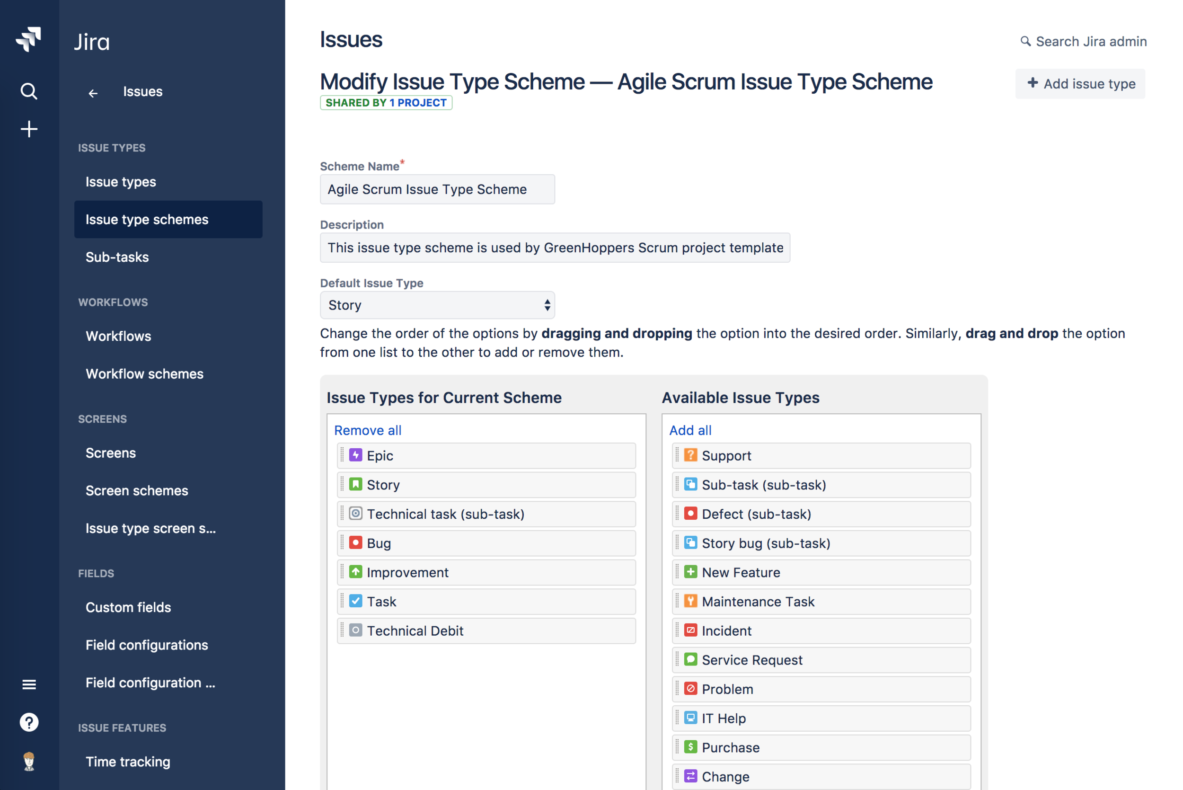The width and height of the screenshot is (1183, 790).
Task: Click the Epic issue type icon
Action: point(355,455)
